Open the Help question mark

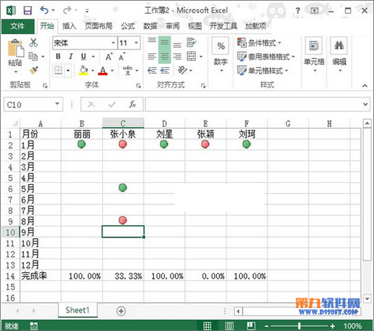pyautogui.click(x=298, y=11)
